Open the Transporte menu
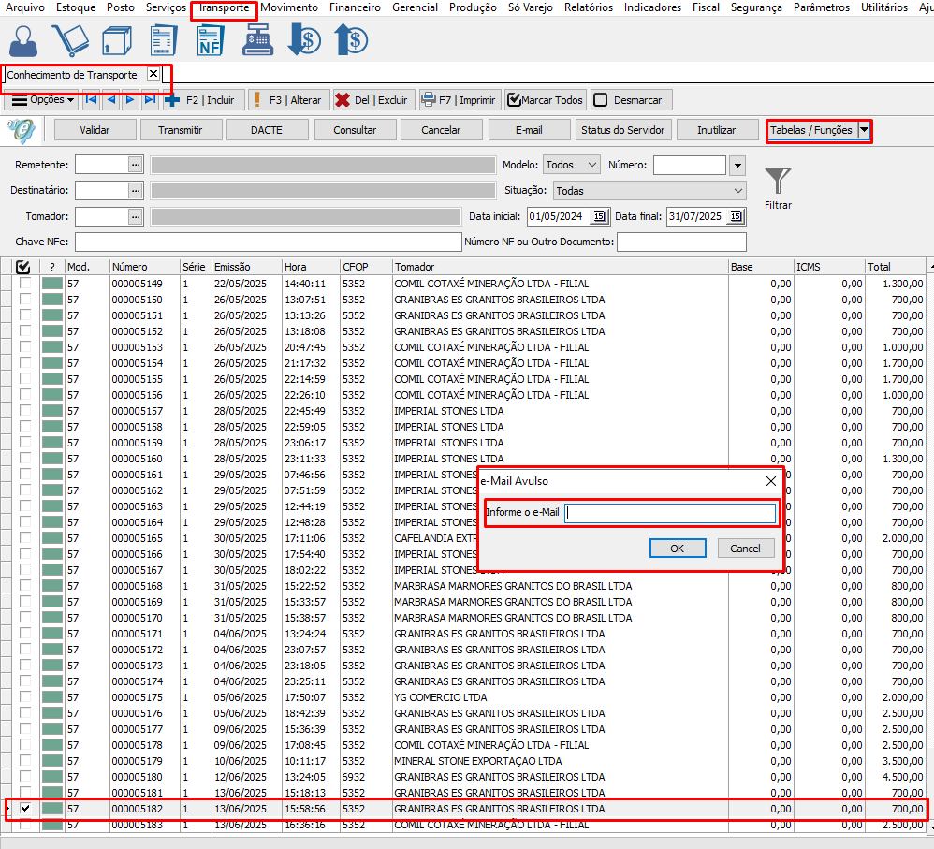The height and width of the screenshot is (849, 934). coord(224,7)
